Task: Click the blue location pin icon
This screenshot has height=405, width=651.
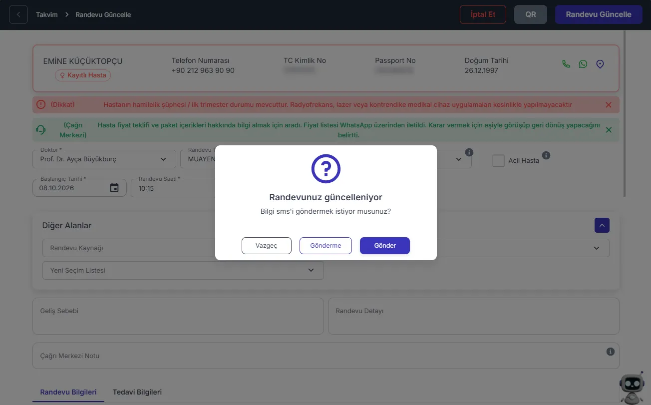Action: 600,64
